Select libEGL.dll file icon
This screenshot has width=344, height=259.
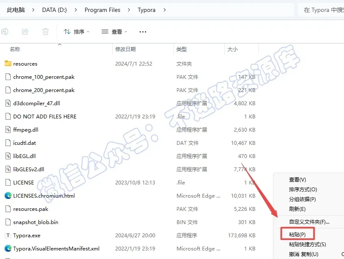(x=8, y=156)
